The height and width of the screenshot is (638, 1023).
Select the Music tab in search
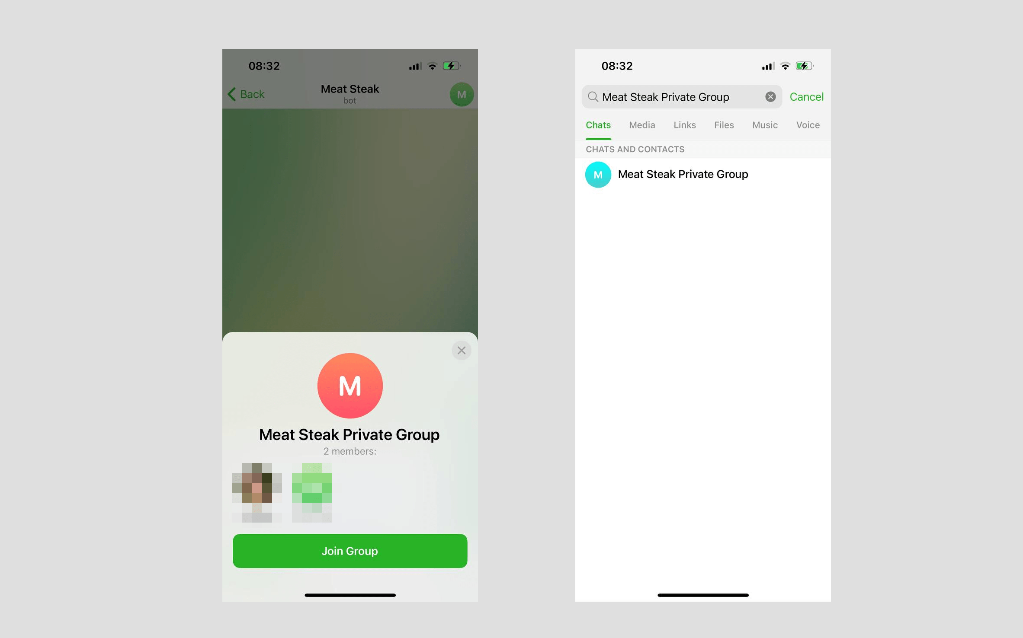[765, 124]
